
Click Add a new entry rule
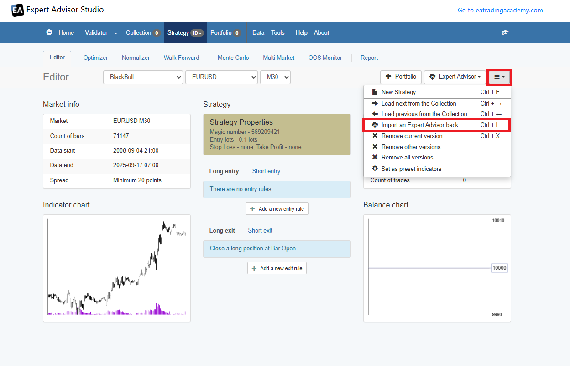(x=277, y=209)
